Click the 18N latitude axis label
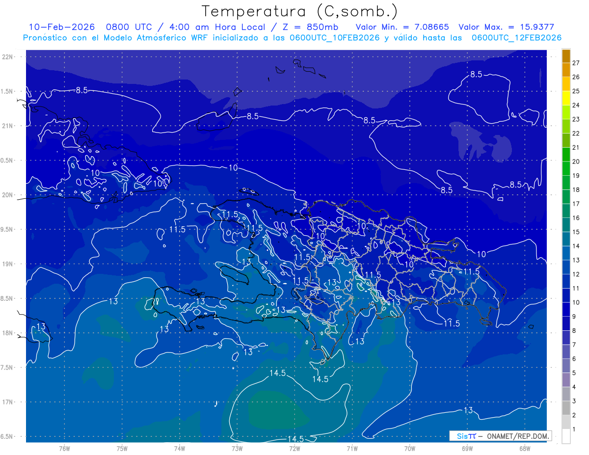Screen dimensions: 589x455 8,333
